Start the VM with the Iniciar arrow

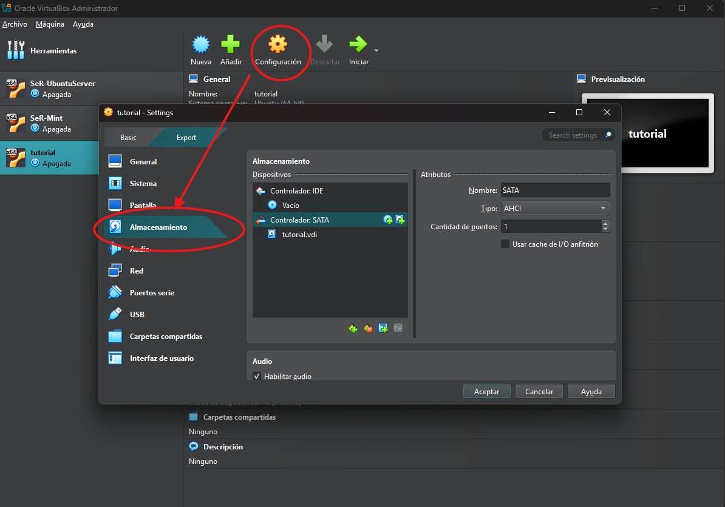[358, 44]
